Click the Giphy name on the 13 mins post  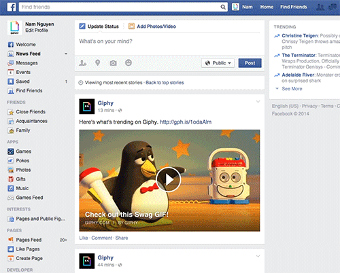pyautogui.click(x=105, y=103)
